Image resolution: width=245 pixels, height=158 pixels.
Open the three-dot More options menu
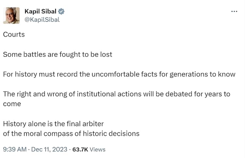(x=234, y=11)
